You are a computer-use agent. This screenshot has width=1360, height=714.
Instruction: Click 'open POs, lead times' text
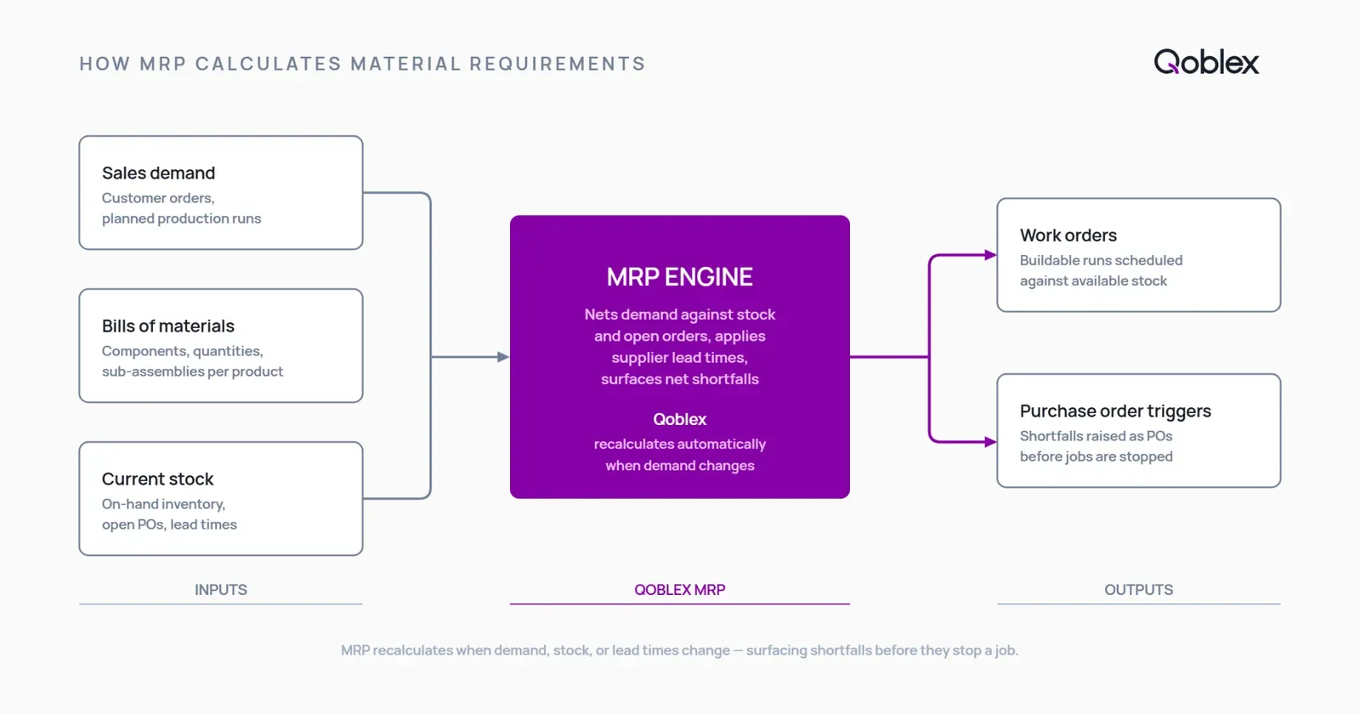pyautogui.click(x=169, y=524)
